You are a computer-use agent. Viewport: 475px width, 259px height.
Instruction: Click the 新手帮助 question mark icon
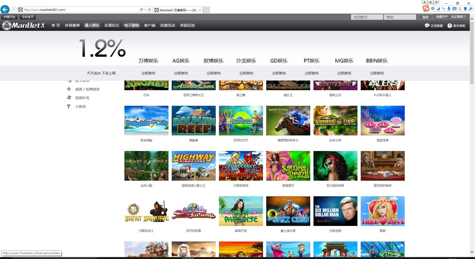449,26
